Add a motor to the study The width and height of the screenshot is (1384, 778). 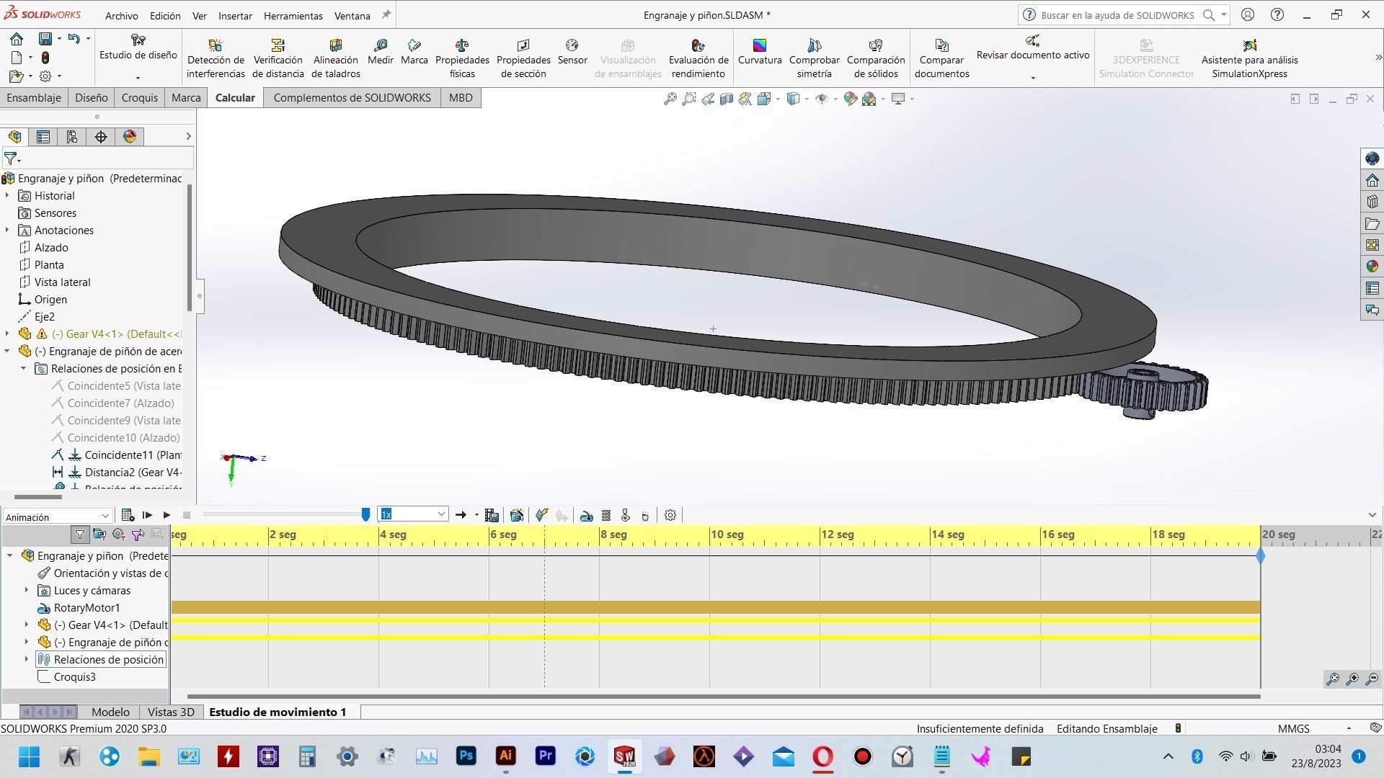click(587, 515)
